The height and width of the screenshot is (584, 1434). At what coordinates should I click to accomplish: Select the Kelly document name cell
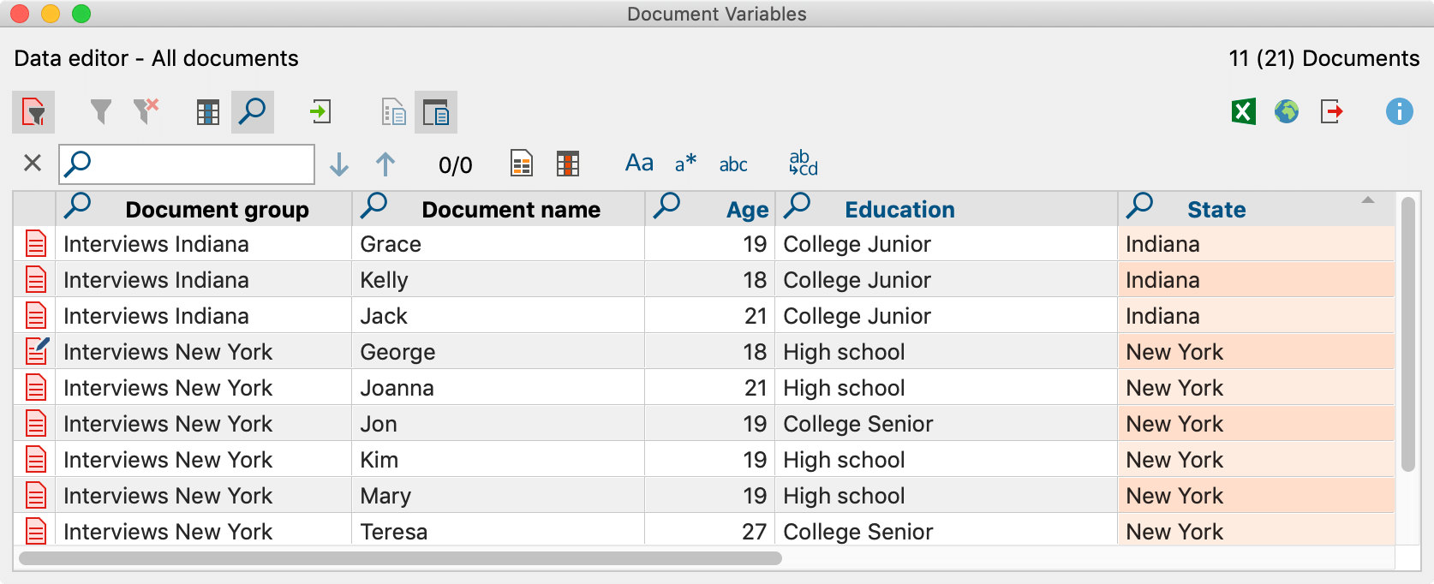(498, 280)
